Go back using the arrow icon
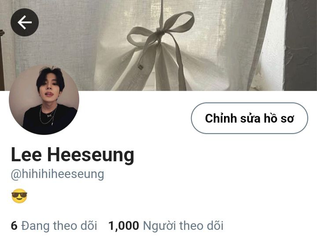 tap(25, 22)
